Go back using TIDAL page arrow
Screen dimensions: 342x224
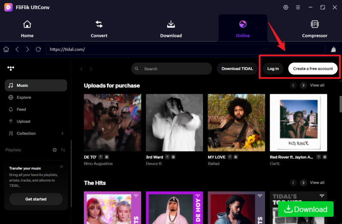coord(82,69)
